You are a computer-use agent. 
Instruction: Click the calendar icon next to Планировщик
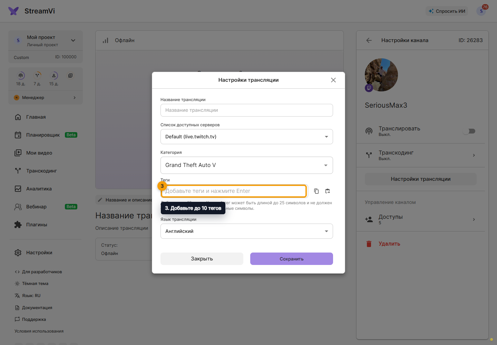tap(18, 135)
